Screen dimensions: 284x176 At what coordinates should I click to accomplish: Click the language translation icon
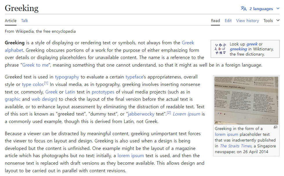244,8
